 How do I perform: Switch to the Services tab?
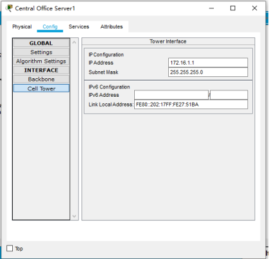pyautogui.click(x=79, y=27)
